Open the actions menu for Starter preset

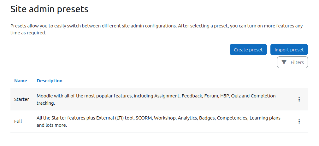tap(299, 99)
